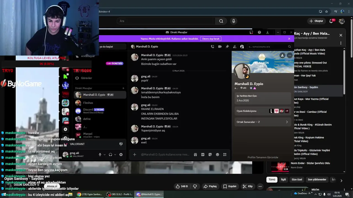The height and width of the screenshot is (198, 353).
Task: Open the three-dot menu on profile banner
Action: coord(290,55)
